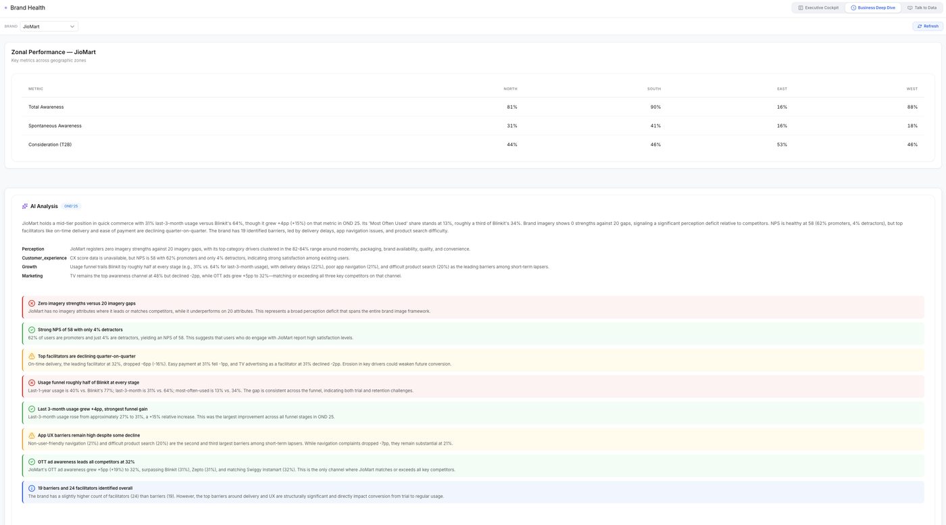Click Spontaneous Awareness North value 31%

tap(512, 126)
